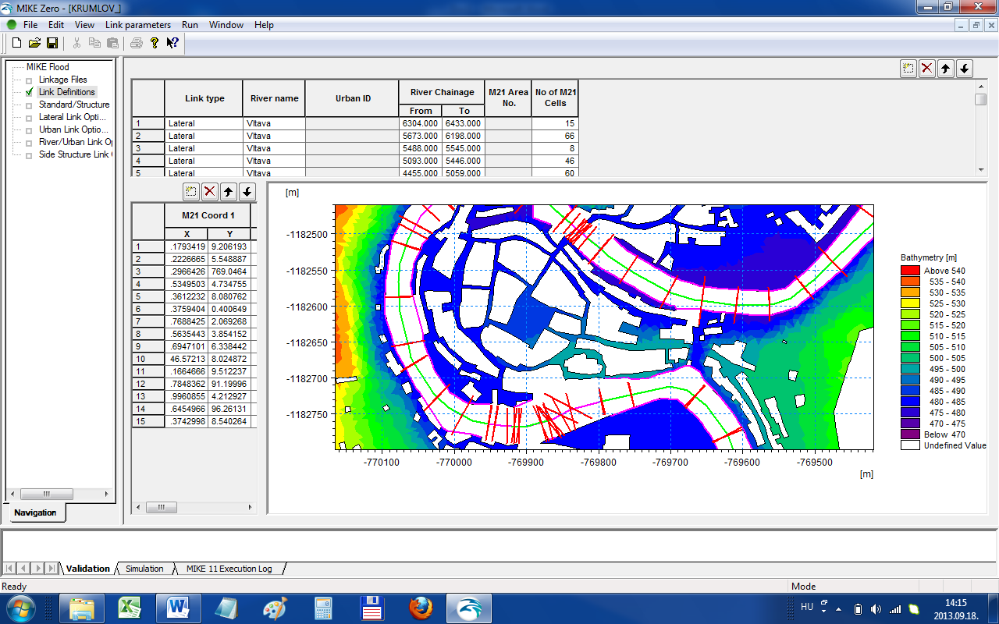Click M21 Coord 1 column header

pos(208,215)
